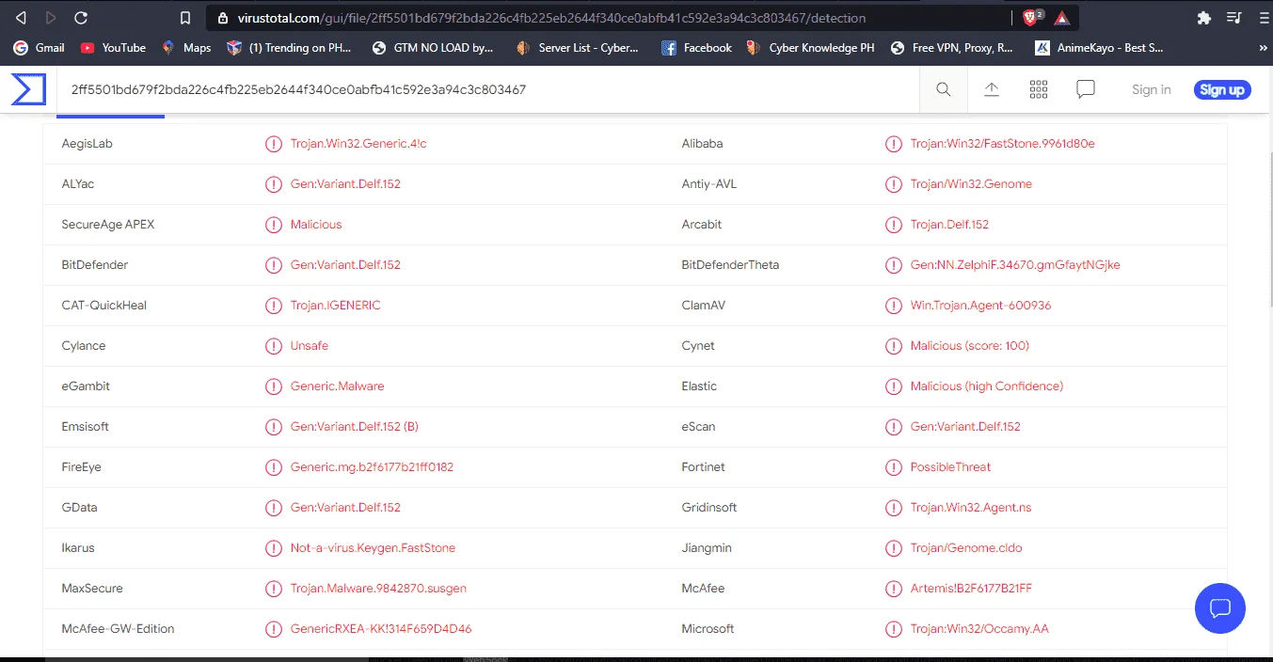Show more bookmarks overflow chevron
The image size is (1273, 662).
(1263, 48)
